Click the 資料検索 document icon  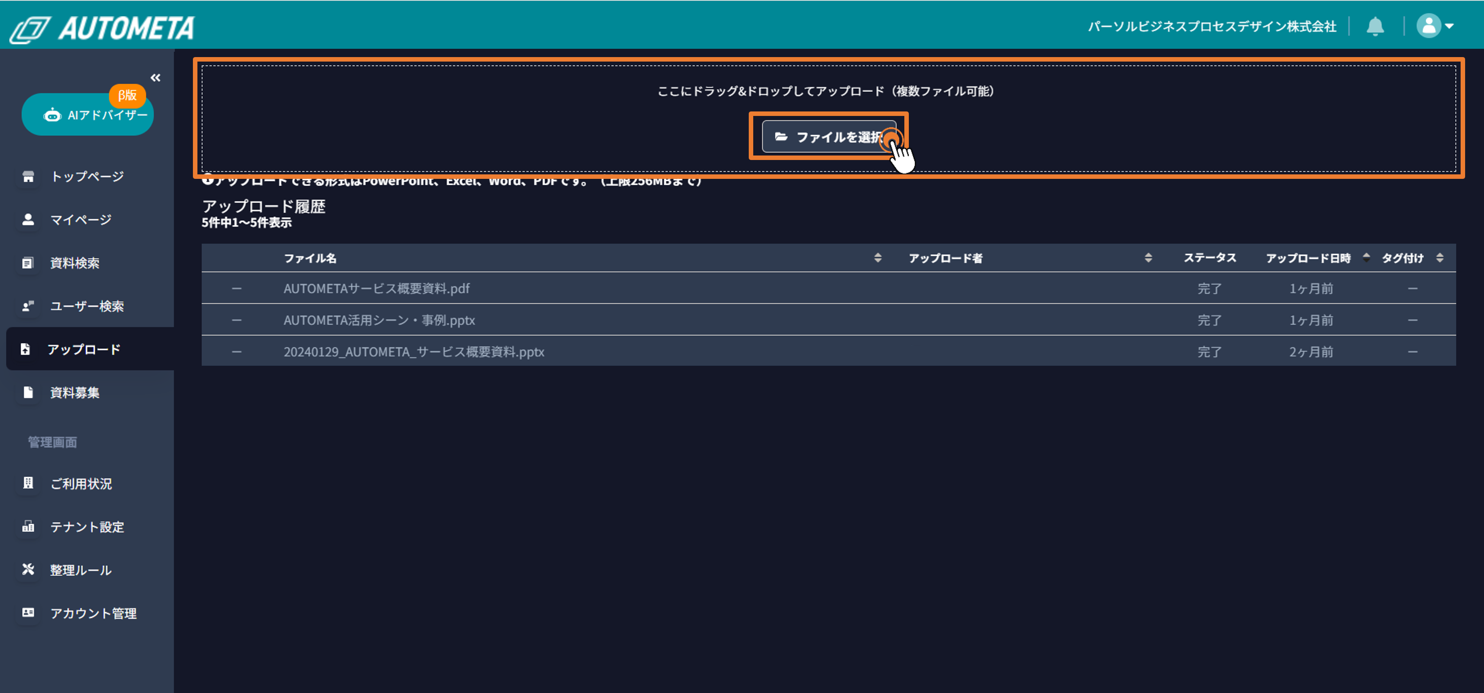coord(28,263)
